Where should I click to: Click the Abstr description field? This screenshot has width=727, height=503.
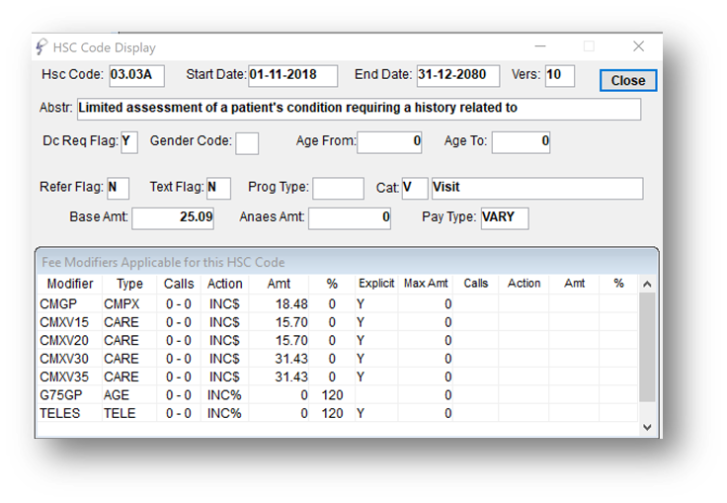click(x=359, y=109)
